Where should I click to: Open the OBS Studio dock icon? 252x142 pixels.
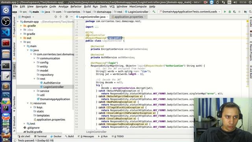coord(6,21)
